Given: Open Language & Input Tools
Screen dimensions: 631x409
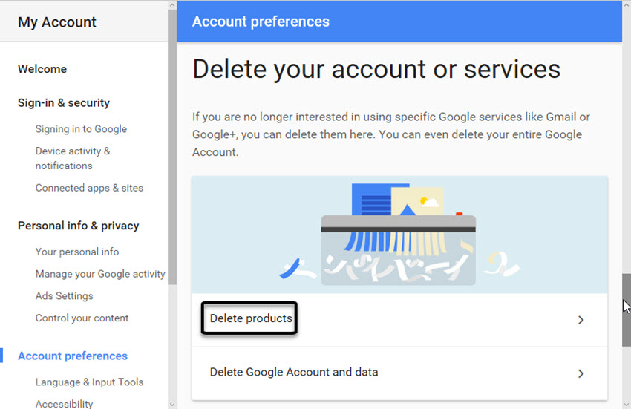Looking at the screenshot, I should (89, 382).
